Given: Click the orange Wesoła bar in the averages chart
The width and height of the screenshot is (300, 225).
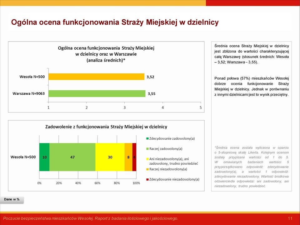Looking at the screenshot, I should tap(97, 77).
